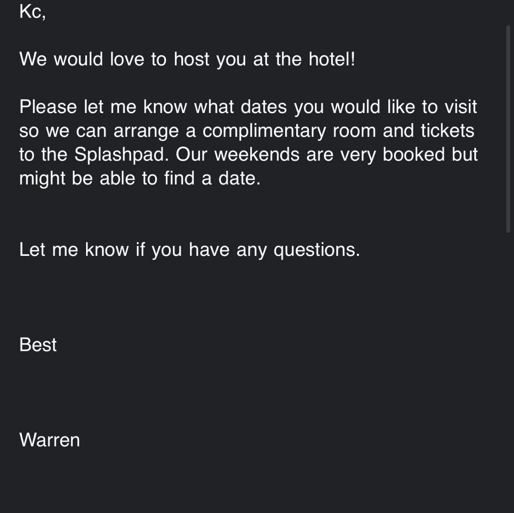This screenshot has width=514, height=513.
Task: Click the "Best" sign-off text
Action: pyautogui.click(x=38, y=345)
